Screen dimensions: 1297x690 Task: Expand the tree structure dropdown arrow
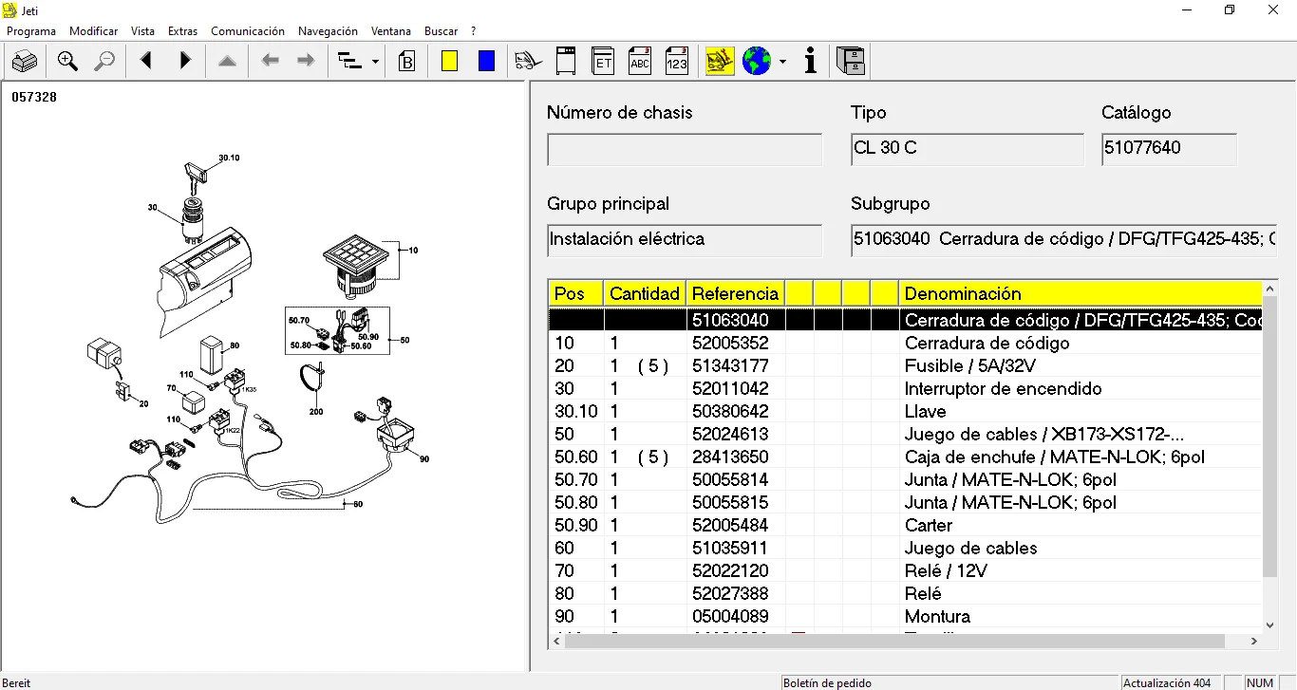coord(375,62)
